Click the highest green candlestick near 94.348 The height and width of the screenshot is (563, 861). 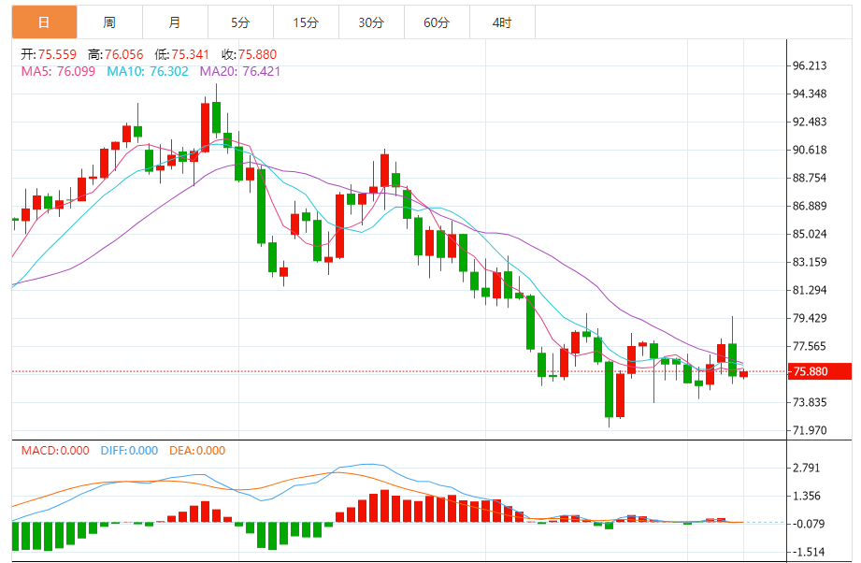point(216,117)
